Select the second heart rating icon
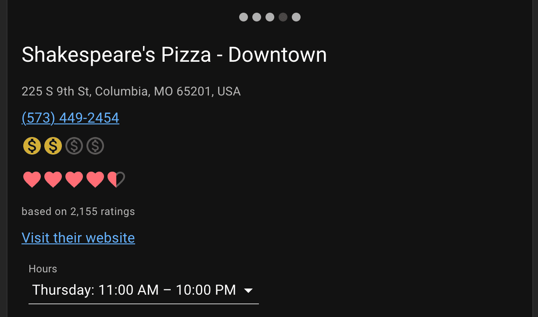Viewport: 538px width, 317px height. [x=53, y=179]
